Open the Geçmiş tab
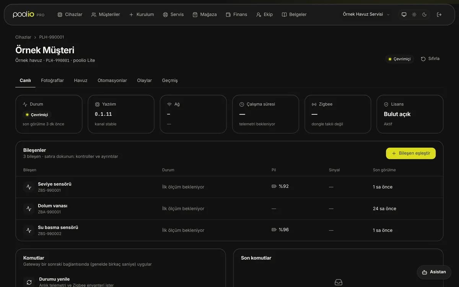Image resolution: width=459 pixels, height=287 pixels. click(x=170, y=80)
